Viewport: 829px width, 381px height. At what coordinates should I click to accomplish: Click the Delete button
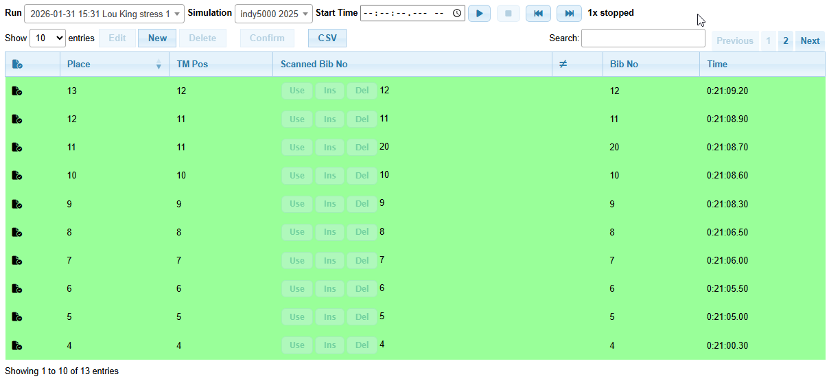coord(202,38)
